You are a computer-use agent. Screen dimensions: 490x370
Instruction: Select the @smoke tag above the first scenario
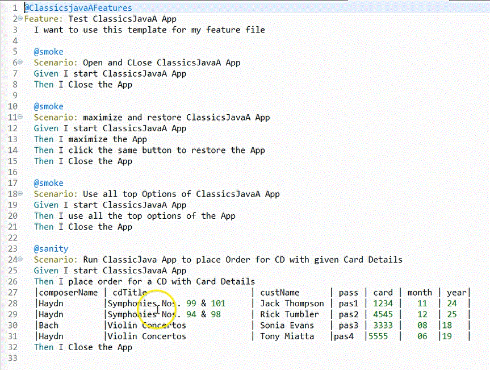click(x=48, y=51)
